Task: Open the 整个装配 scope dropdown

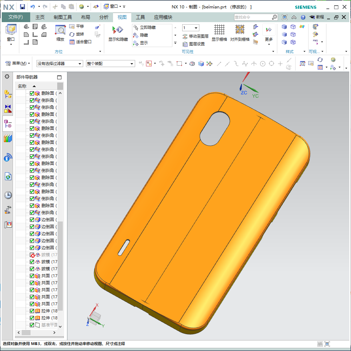Action: [x=110, y=64]
